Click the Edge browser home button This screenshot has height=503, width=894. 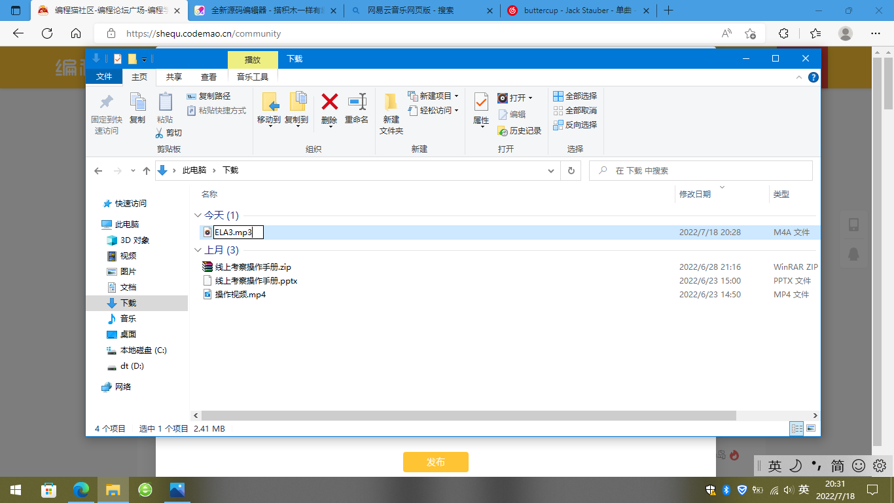coord(76,33)
